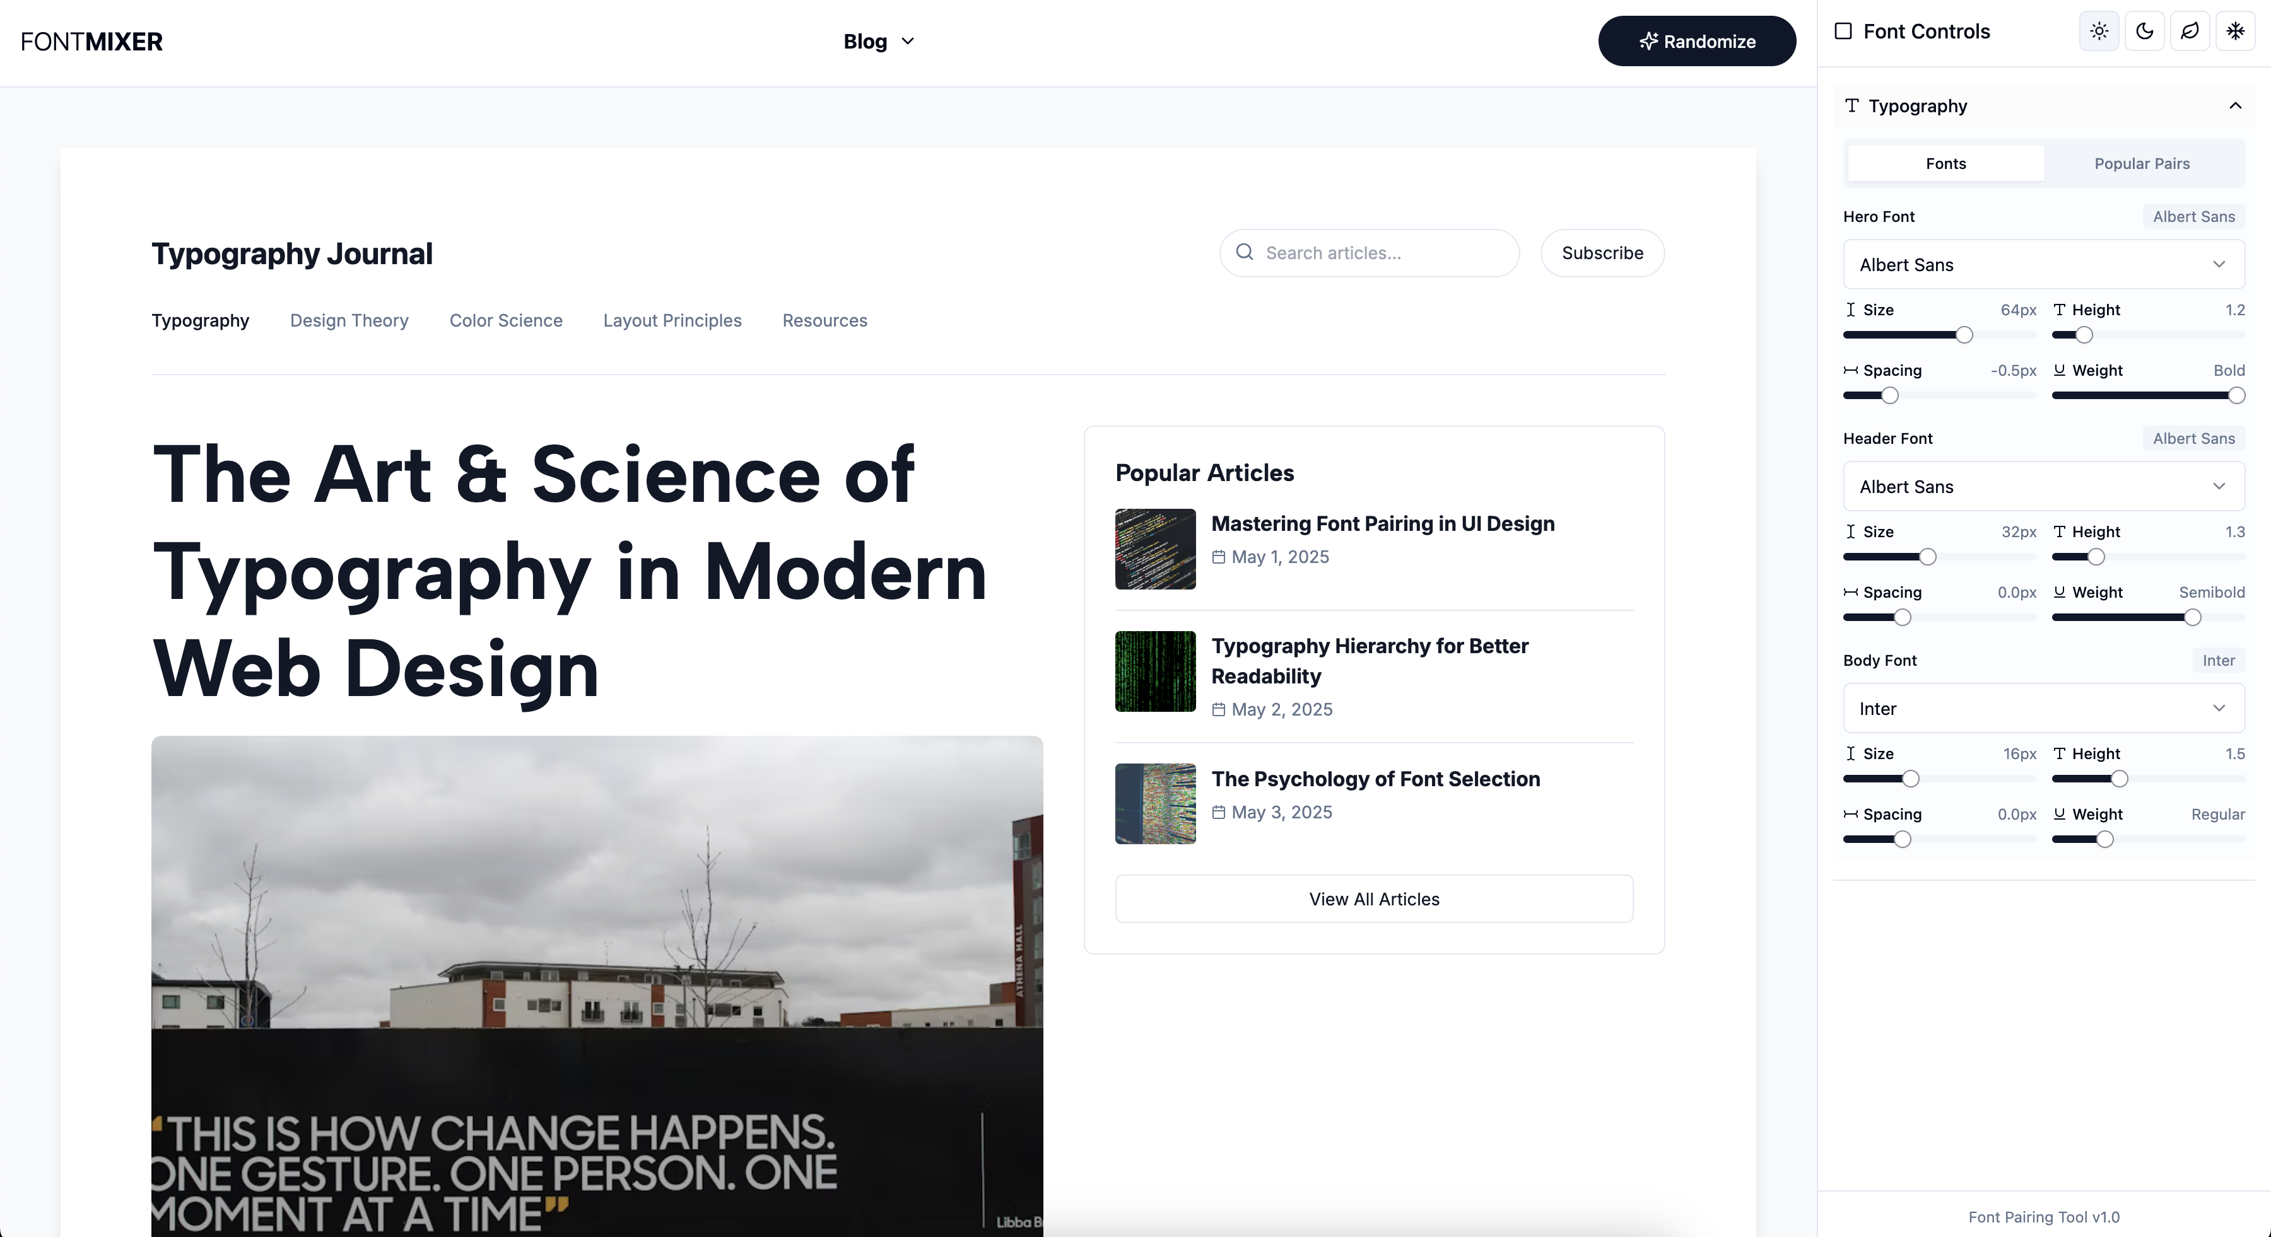Screen dimensions: 2271x1237
Task: Open the Hero Font Albert Sans dropdown
Action: (x=2043, y=264)
